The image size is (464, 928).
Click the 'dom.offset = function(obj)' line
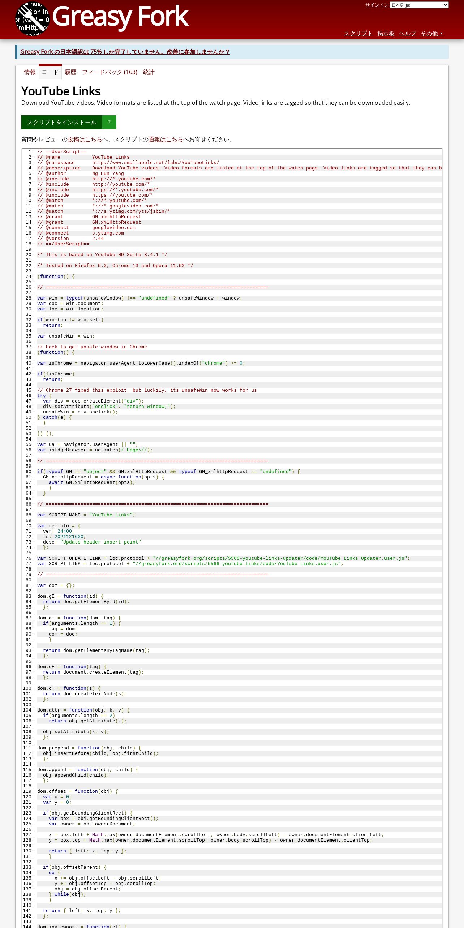point(78,791)
